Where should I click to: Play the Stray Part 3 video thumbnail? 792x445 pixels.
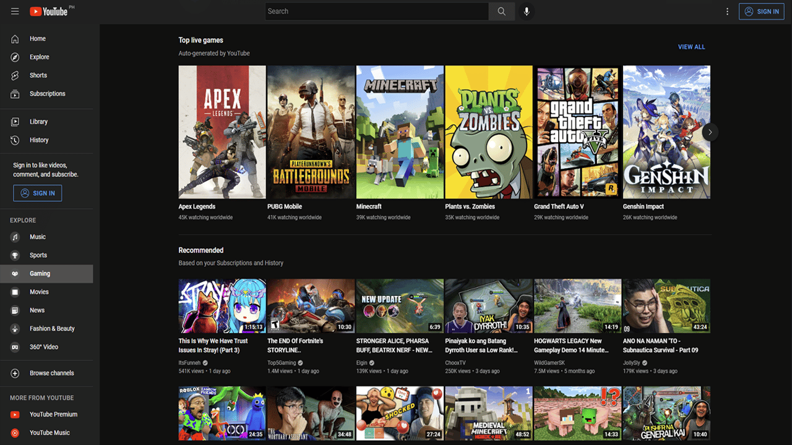tap(222, 306)
